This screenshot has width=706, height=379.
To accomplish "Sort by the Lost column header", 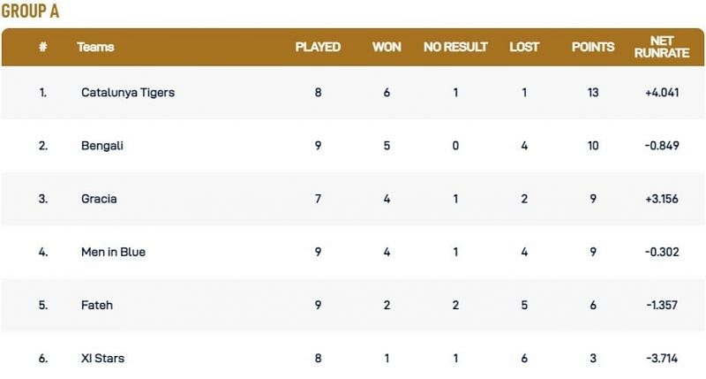I will point(524,47).
